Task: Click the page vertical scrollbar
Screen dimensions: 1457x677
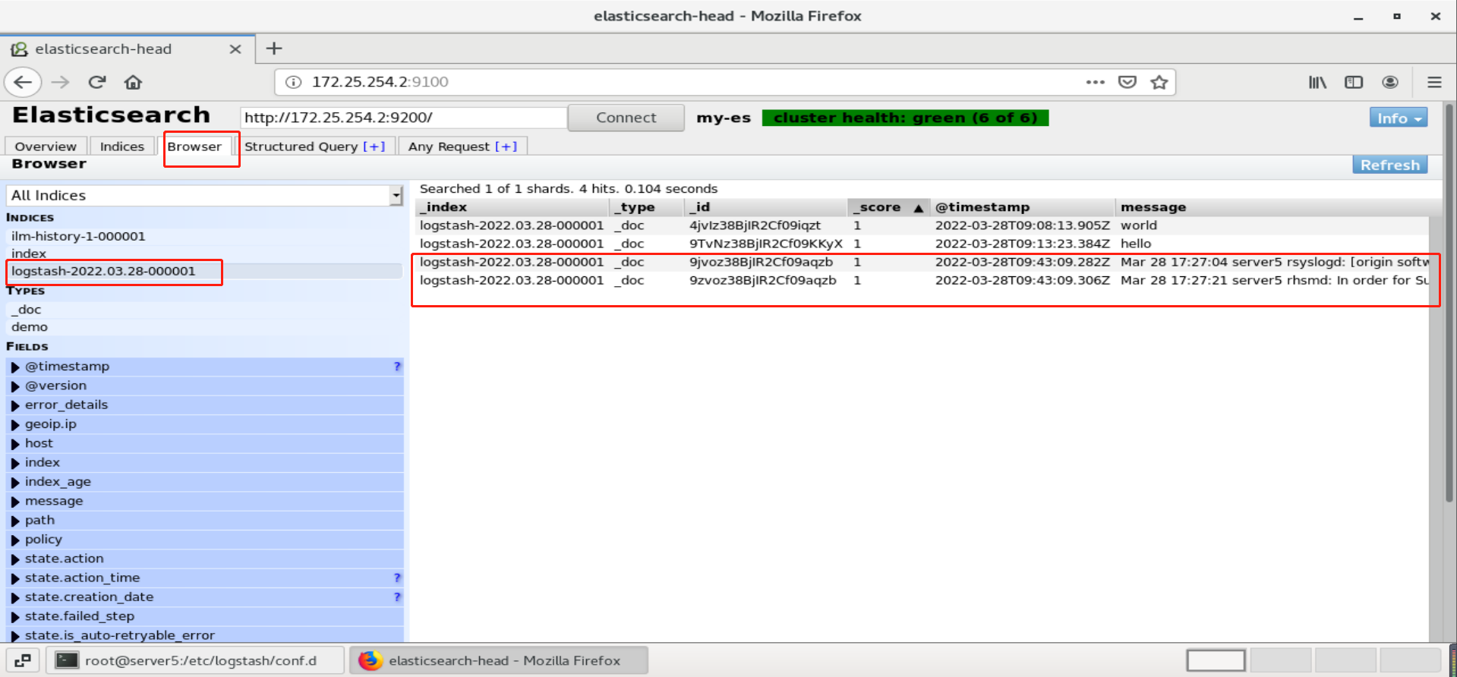Action: click(1449, 304)
